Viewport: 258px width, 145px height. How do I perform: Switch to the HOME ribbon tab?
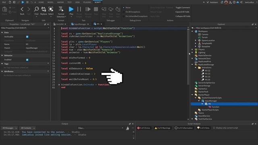[x=41, y=2]
